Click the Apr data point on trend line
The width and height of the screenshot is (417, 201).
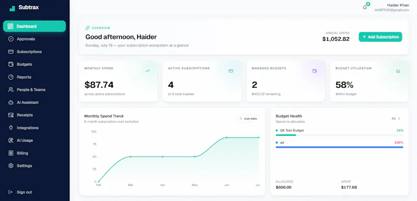(163, 157)
